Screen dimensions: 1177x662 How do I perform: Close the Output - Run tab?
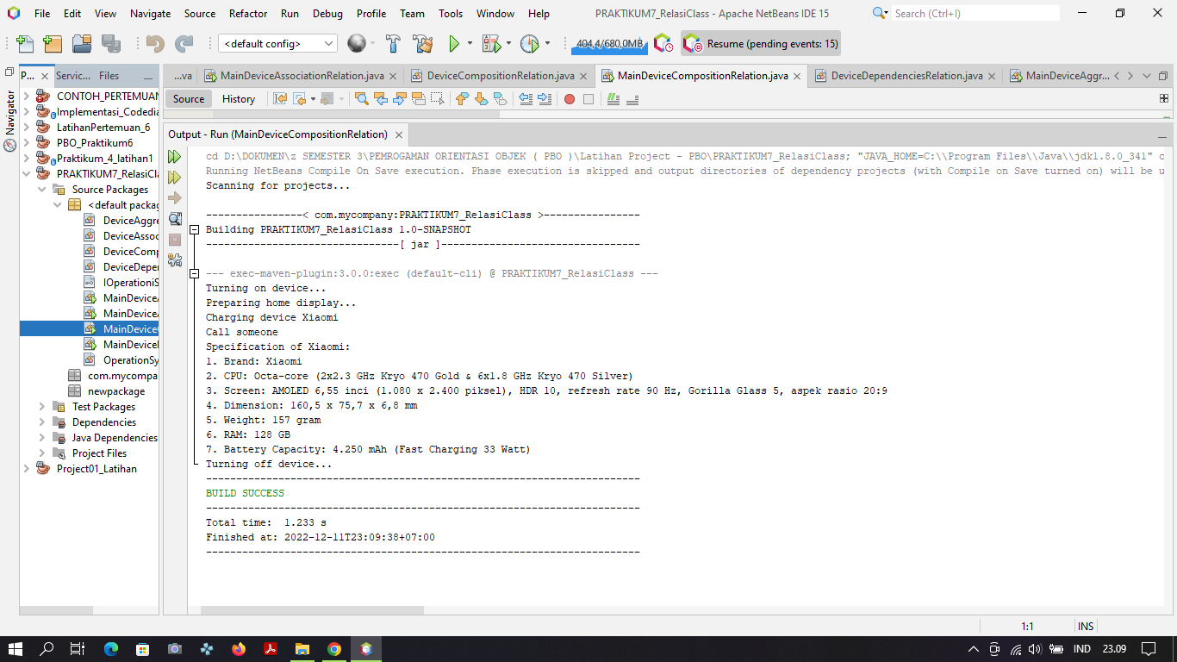tap(398, 134)
